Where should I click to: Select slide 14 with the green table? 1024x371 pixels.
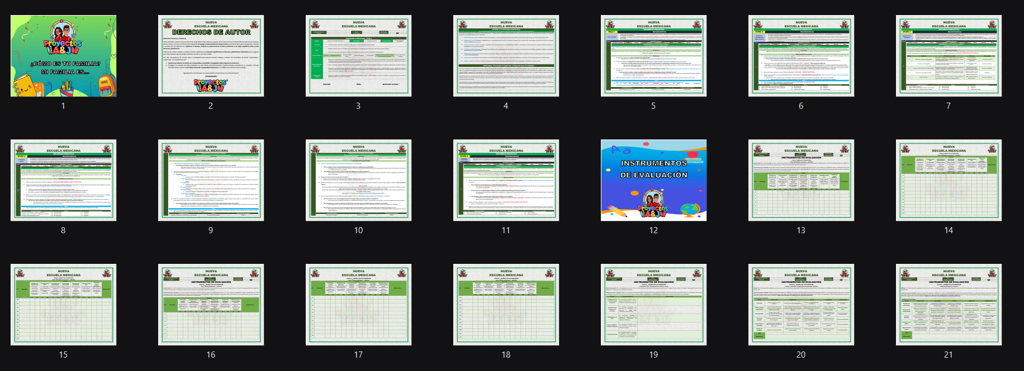pos(949,180)
